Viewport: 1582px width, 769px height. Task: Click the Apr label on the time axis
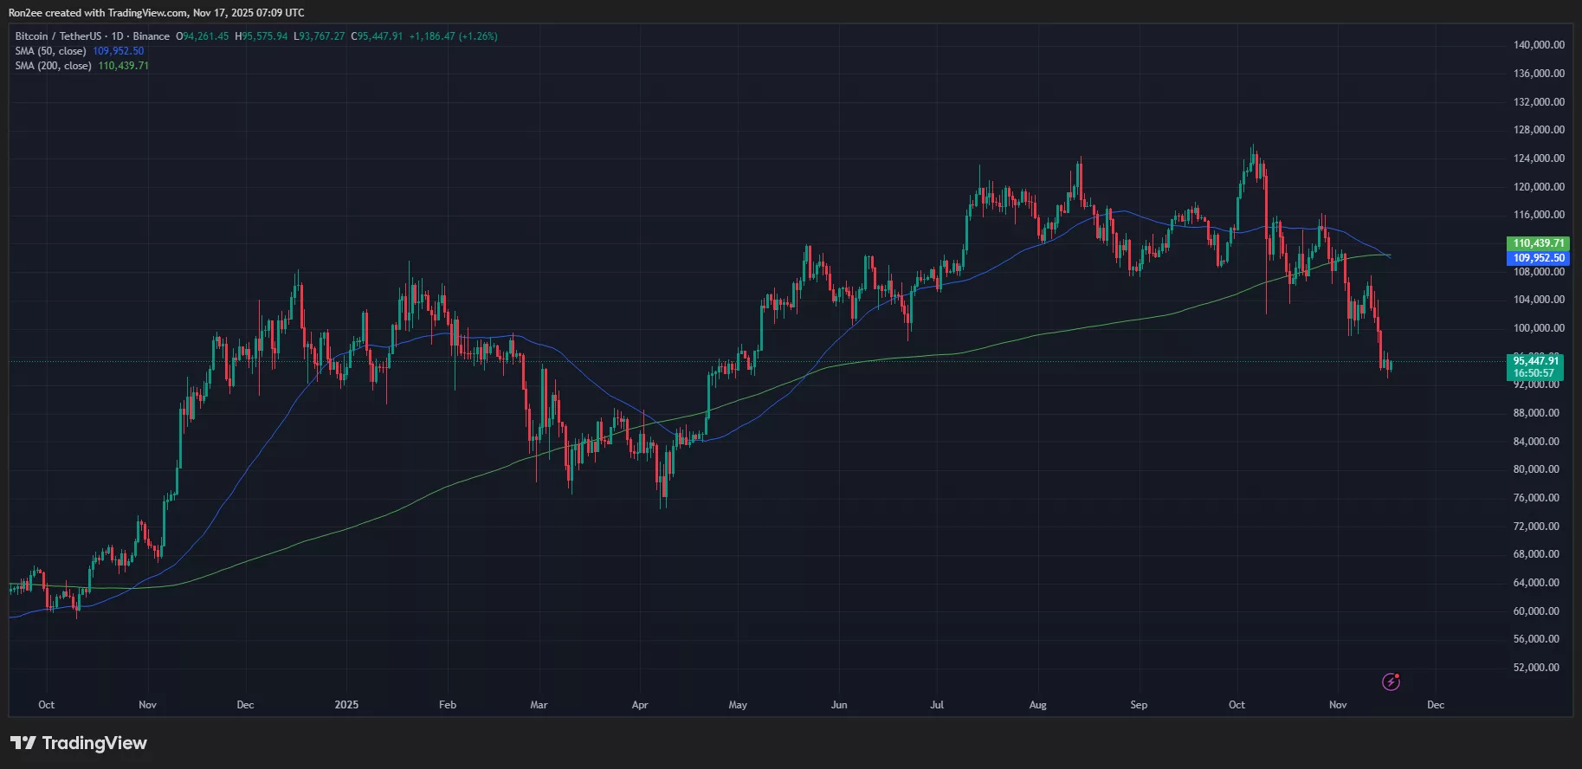640,705
